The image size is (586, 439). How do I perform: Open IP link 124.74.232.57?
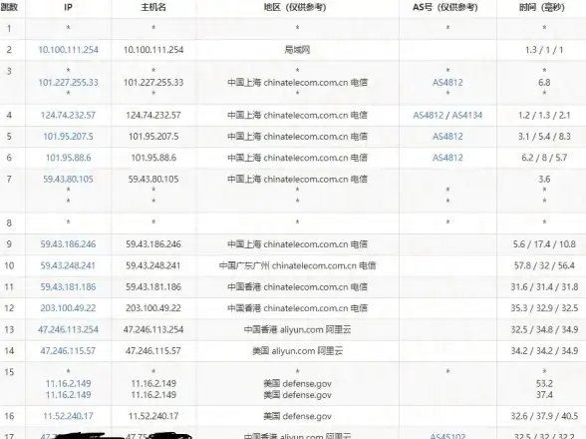68,115
